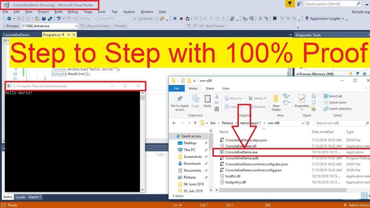This screenshot has width=370, height=208.
Task: Go up one folder with Explorer's Up arrow
Action: [x=195, y=123]
